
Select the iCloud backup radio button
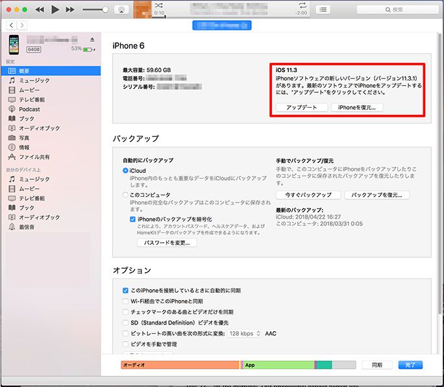(125, 171)
